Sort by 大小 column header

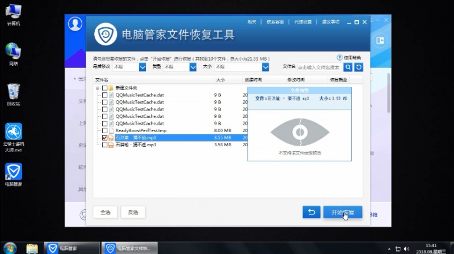(x=228, y=79)
